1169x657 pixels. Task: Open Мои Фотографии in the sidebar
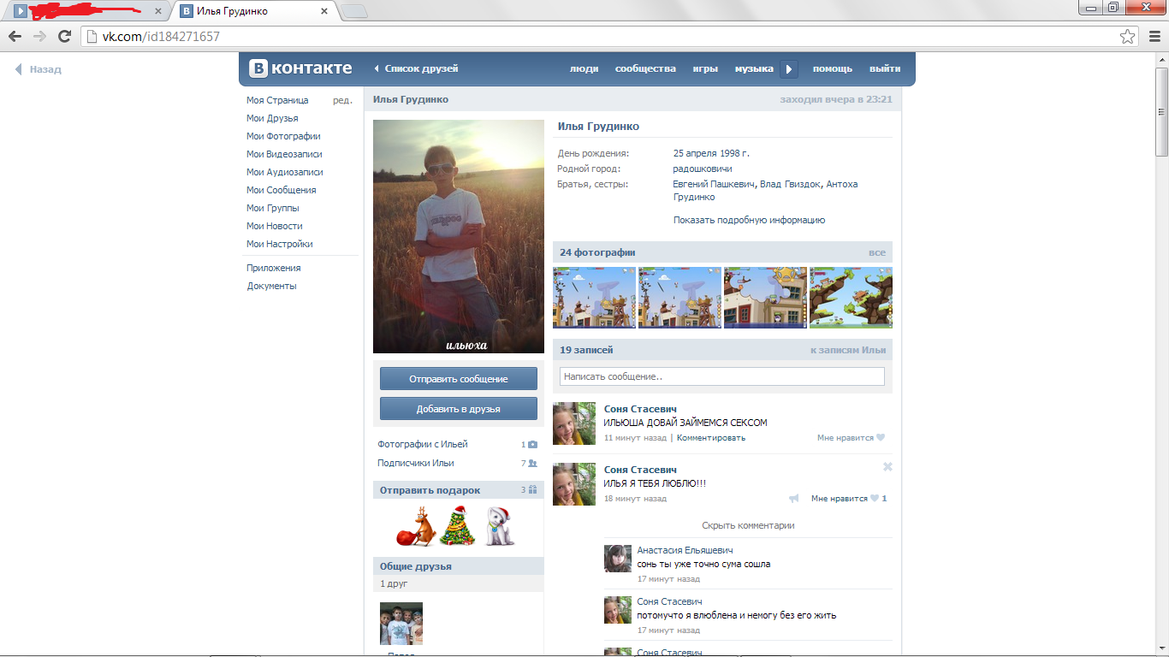pos(283,136)
